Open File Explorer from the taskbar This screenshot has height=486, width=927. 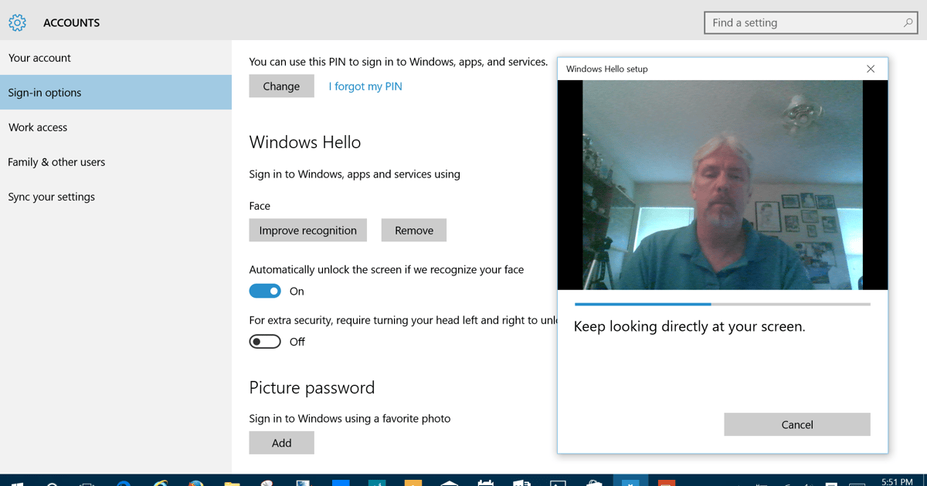coord(233,480)
